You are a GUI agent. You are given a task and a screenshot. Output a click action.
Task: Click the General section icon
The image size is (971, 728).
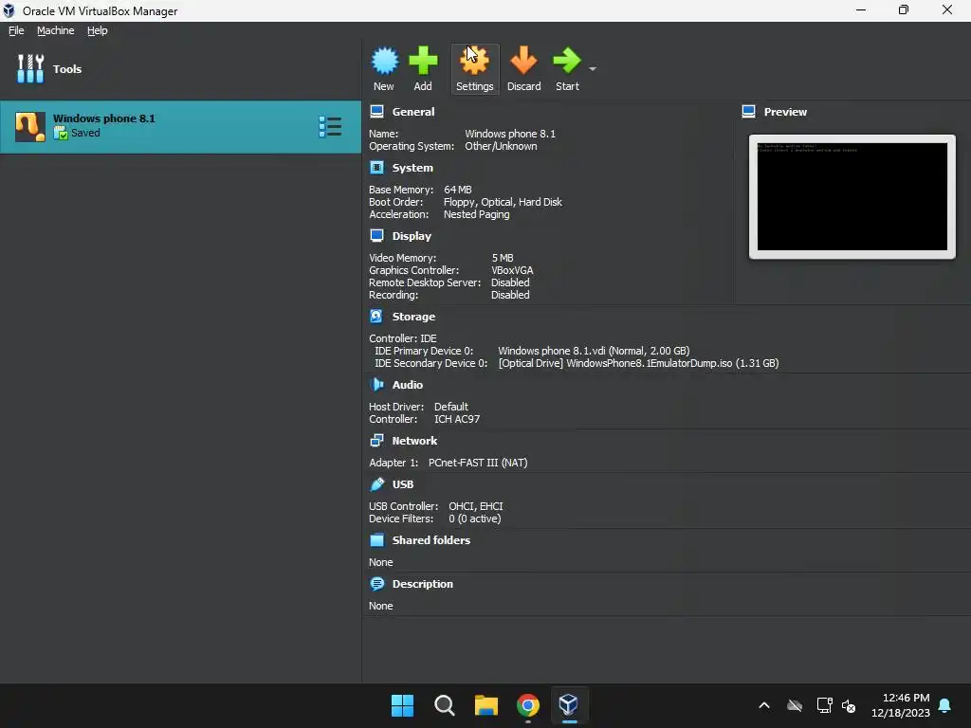tap(376, 112)
